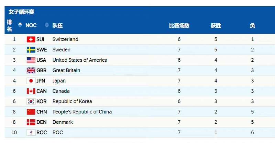Click the Denmark flag icon
Screen dimensions: 275x146
click(x=31, y=122)
